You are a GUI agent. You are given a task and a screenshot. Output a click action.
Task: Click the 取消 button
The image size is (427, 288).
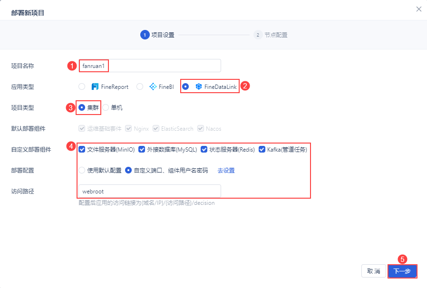point(374,271)
